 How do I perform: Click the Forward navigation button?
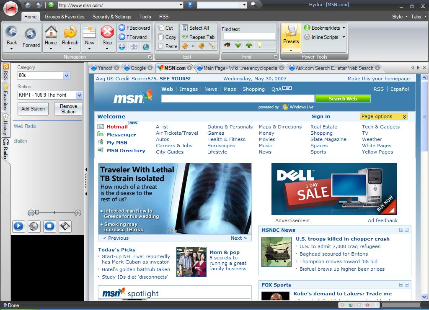pyautogui.click(x=31, y=38)
